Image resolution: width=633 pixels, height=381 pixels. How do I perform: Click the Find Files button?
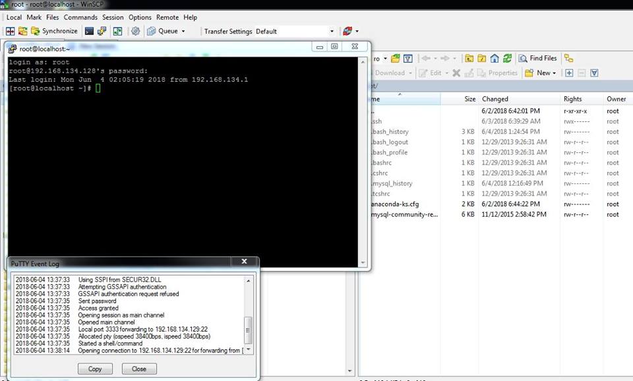(538, 59)
